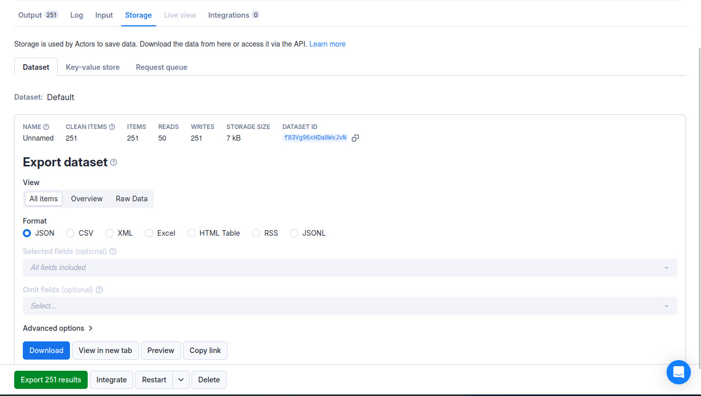Copy the dataset ID using the copy icon
Viewport: 701px width, 396px height.
(x=355, y=138)
